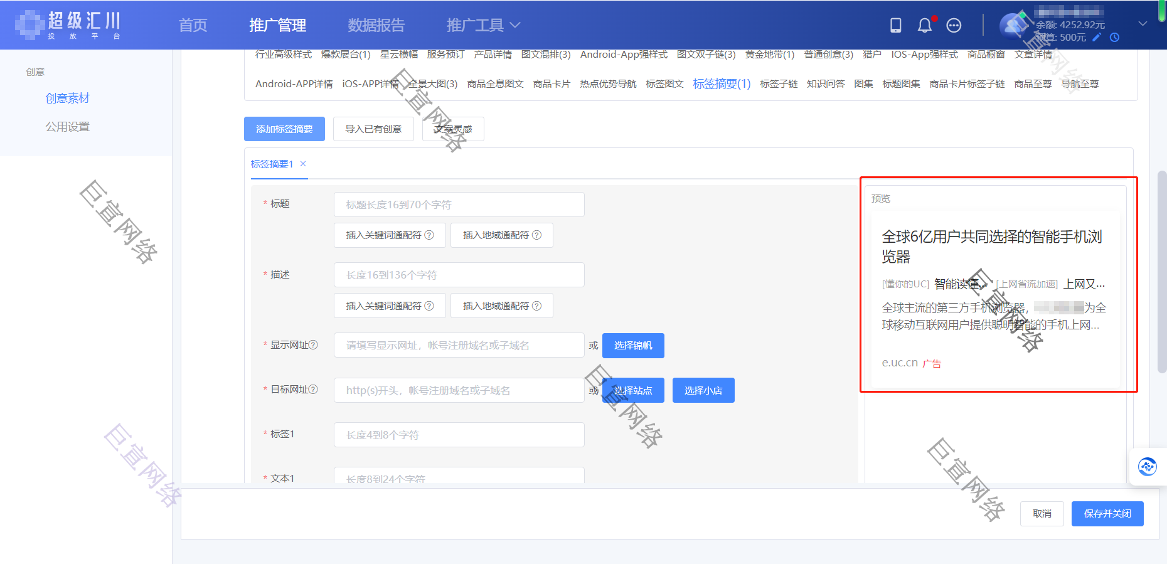Select the 标签摘要(1) creative type
This screenshot has width=1167, height=564.
(x=722, y=83)
